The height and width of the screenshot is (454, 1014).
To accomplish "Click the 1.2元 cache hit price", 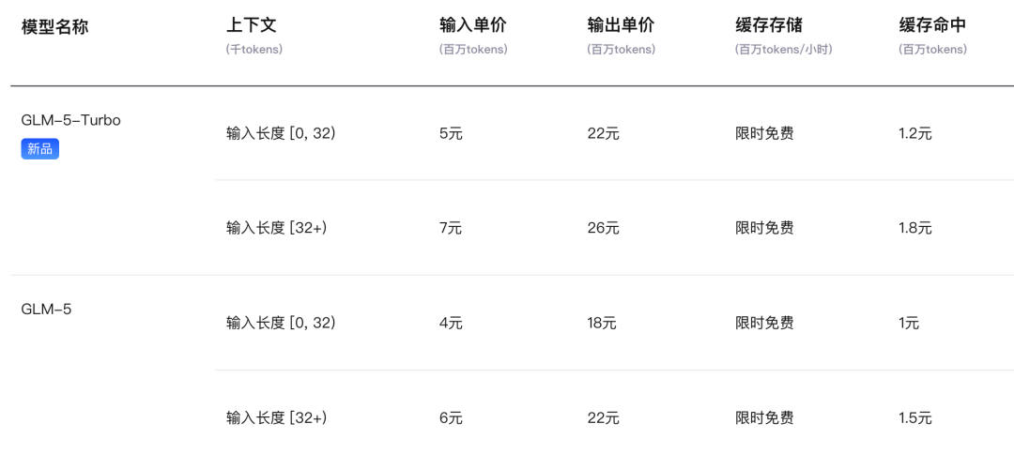I will pos(914,133).
